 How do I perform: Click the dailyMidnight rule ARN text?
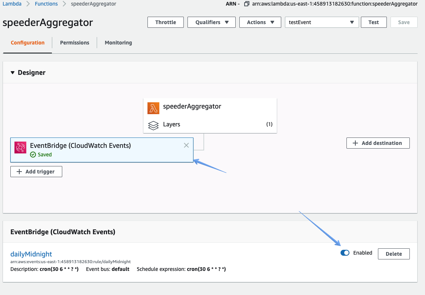click(70, 262)
